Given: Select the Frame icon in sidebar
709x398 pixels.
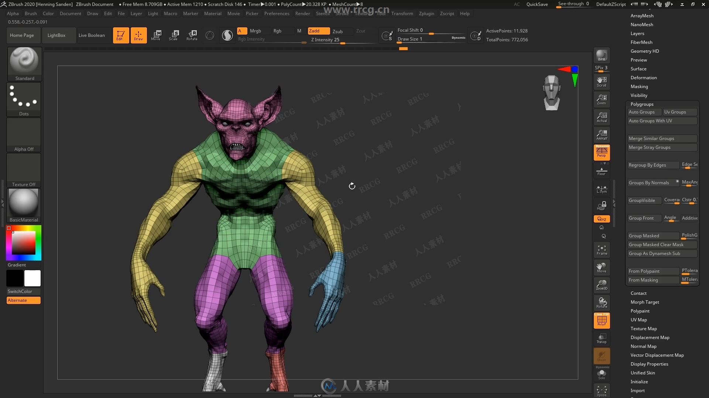Looking at the screenshot, I should point(602,250).
